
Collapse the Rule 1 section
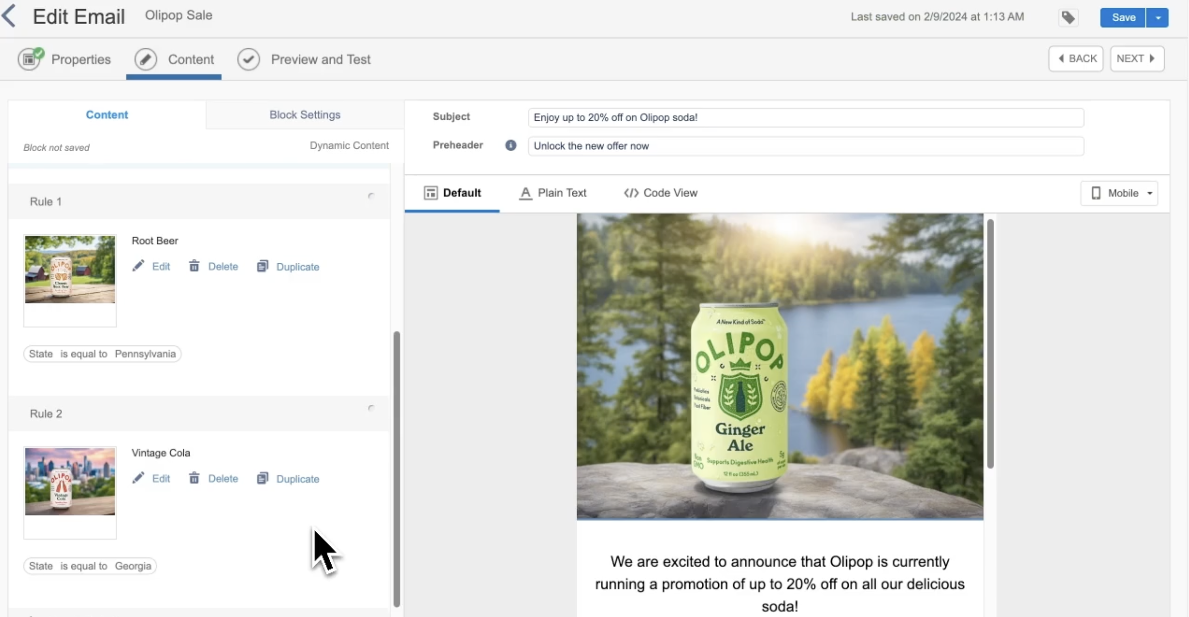371,196
